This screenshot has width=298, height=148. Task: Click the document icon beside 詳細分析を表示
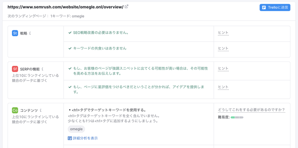pos(70,138)
